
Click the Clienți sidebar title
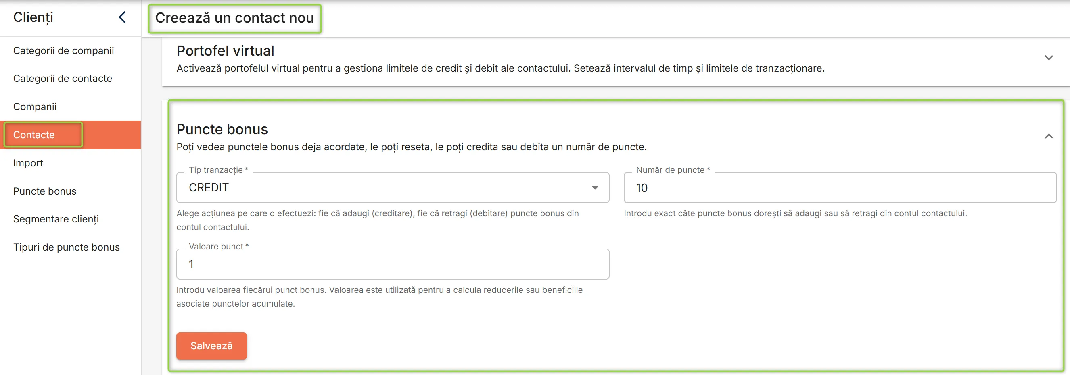[x=33, y=17]
